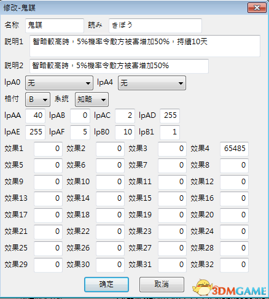Select the IpAD field showing 255
This screenshot has height=299, width=269.
[x=170, y=116]
